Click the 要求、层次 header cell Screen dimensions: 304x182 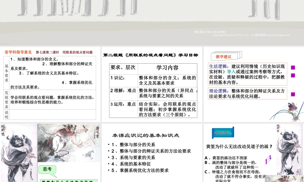(x=123, y=69)
